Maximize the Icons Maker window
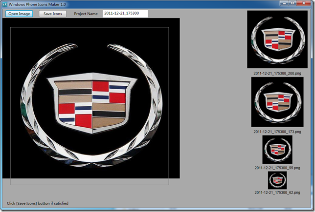315x212 pixels. 292,3
